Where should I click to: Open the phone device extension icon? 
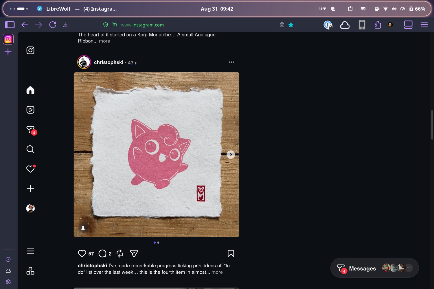pos(362,25)
